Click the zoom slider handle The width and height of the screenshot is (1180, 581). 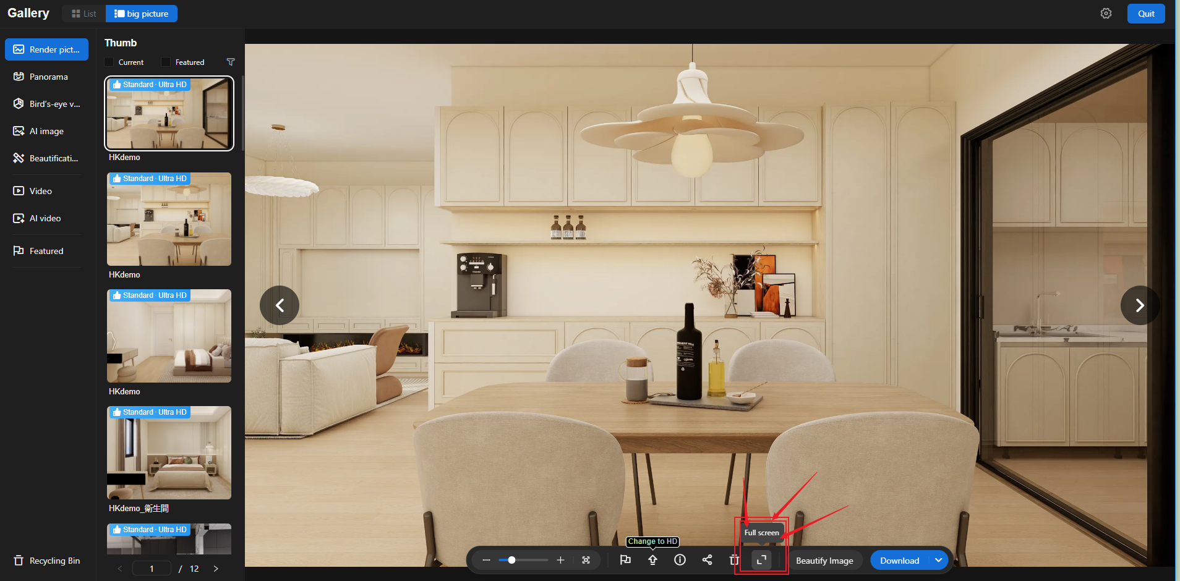point(511,560)
